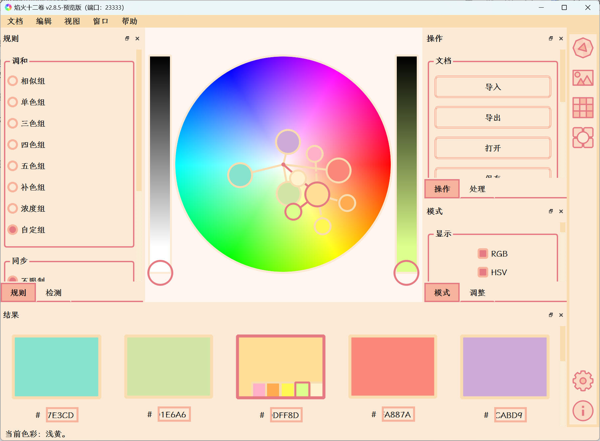Open the settings gear icon
The image size is (600, 441).
(x=583, y=381)
